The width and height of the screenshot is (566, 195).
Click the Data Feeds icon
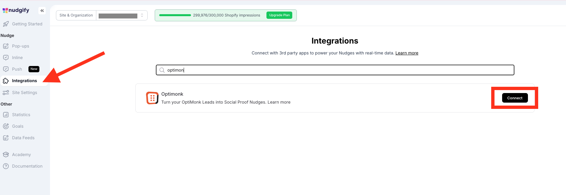(6, 138)
